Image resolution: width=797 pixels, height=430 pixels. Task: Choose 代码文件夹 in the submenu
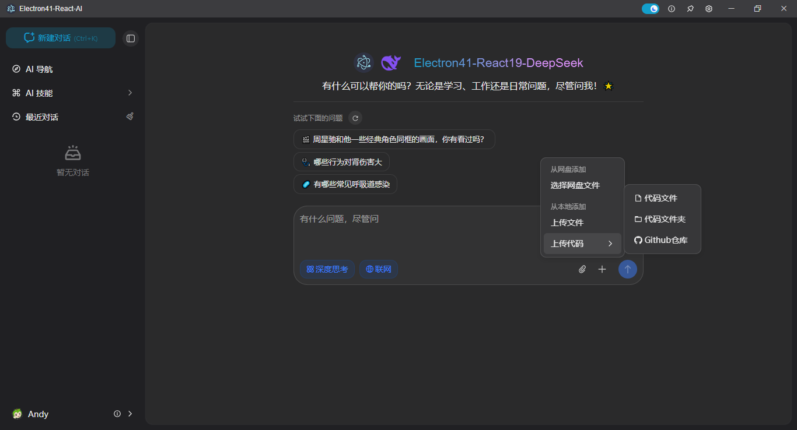[662, 219]
